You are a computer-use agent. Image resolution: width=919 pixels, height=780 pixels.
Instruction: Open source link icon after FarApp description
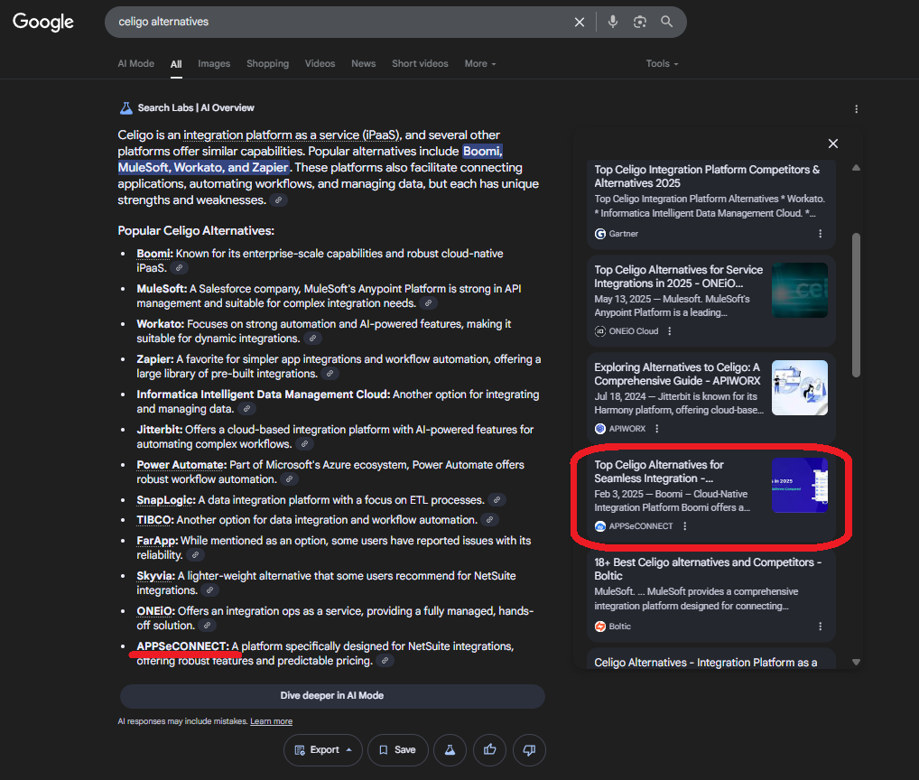coord(196,555)
